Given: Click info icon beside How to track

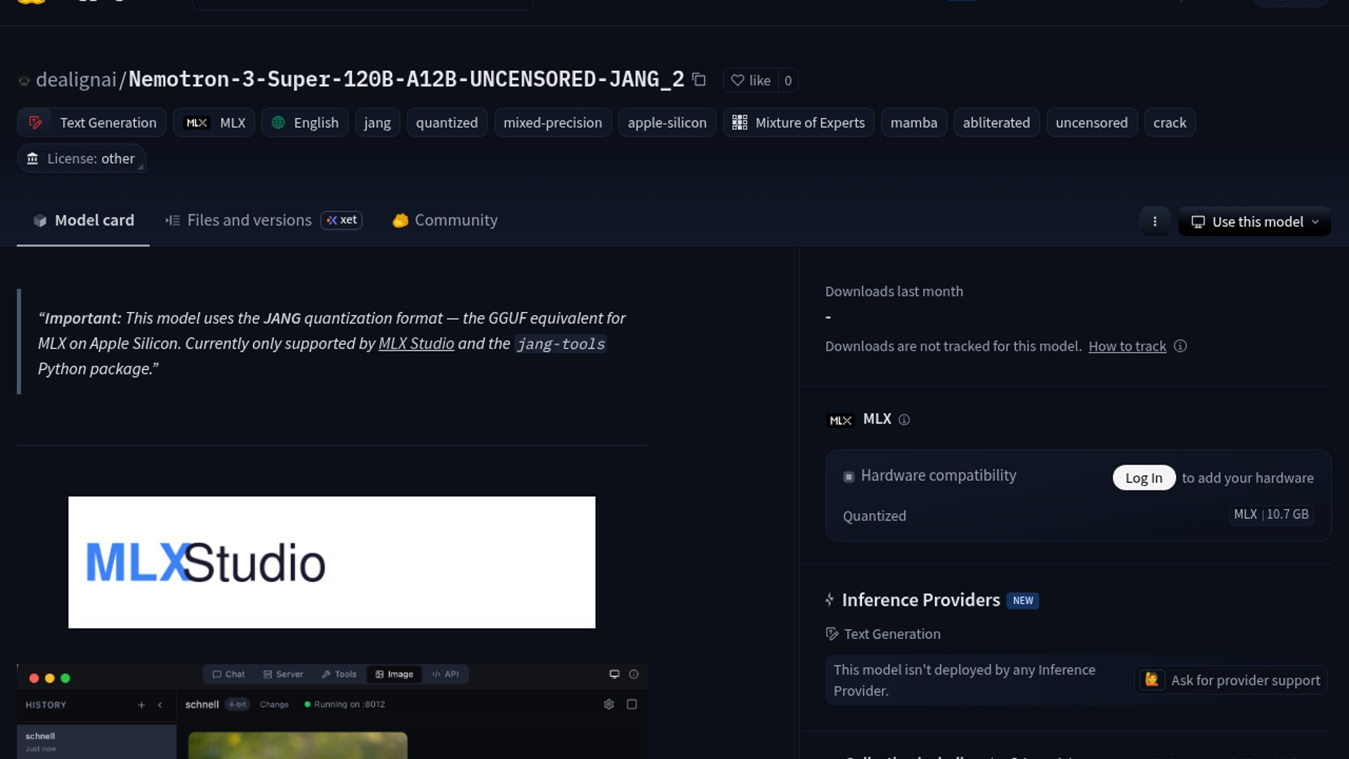Looking at the screenshot, I should pos(1180,346).
